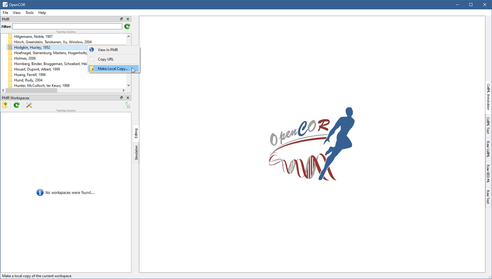Click the horizontal scrollbar right arrow

tap(123, 90)
